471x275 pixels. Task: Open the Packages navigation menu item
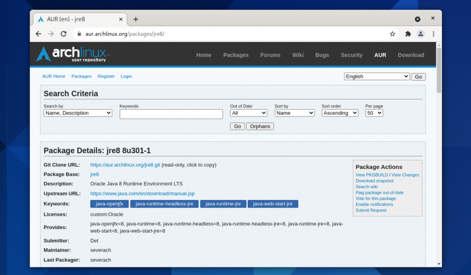coord(236,55)
